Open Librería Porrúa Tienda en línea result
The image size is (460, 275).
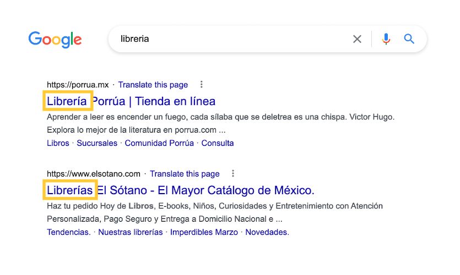click(x=131, y=101)
